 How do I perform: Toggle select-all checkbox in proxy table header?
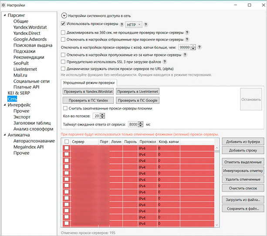pos(67,142)
